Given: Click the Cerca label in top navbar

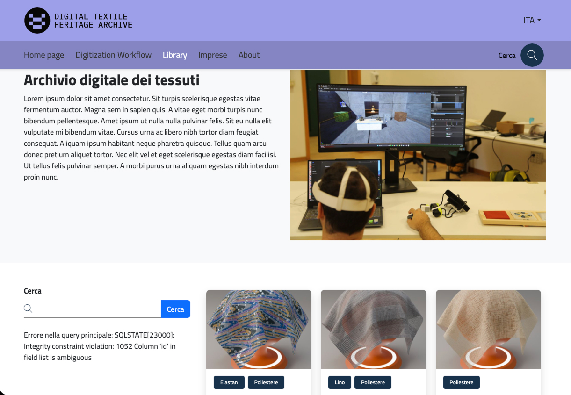Looking at the screenshot, I should (x=506, y=56).
